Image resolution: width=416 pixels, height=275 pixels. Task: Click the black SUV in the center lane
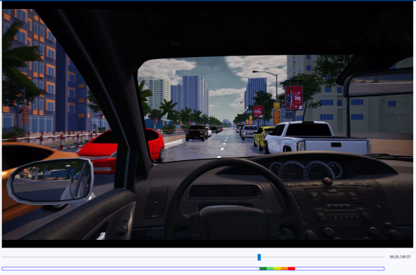click(x=196, y=132)
